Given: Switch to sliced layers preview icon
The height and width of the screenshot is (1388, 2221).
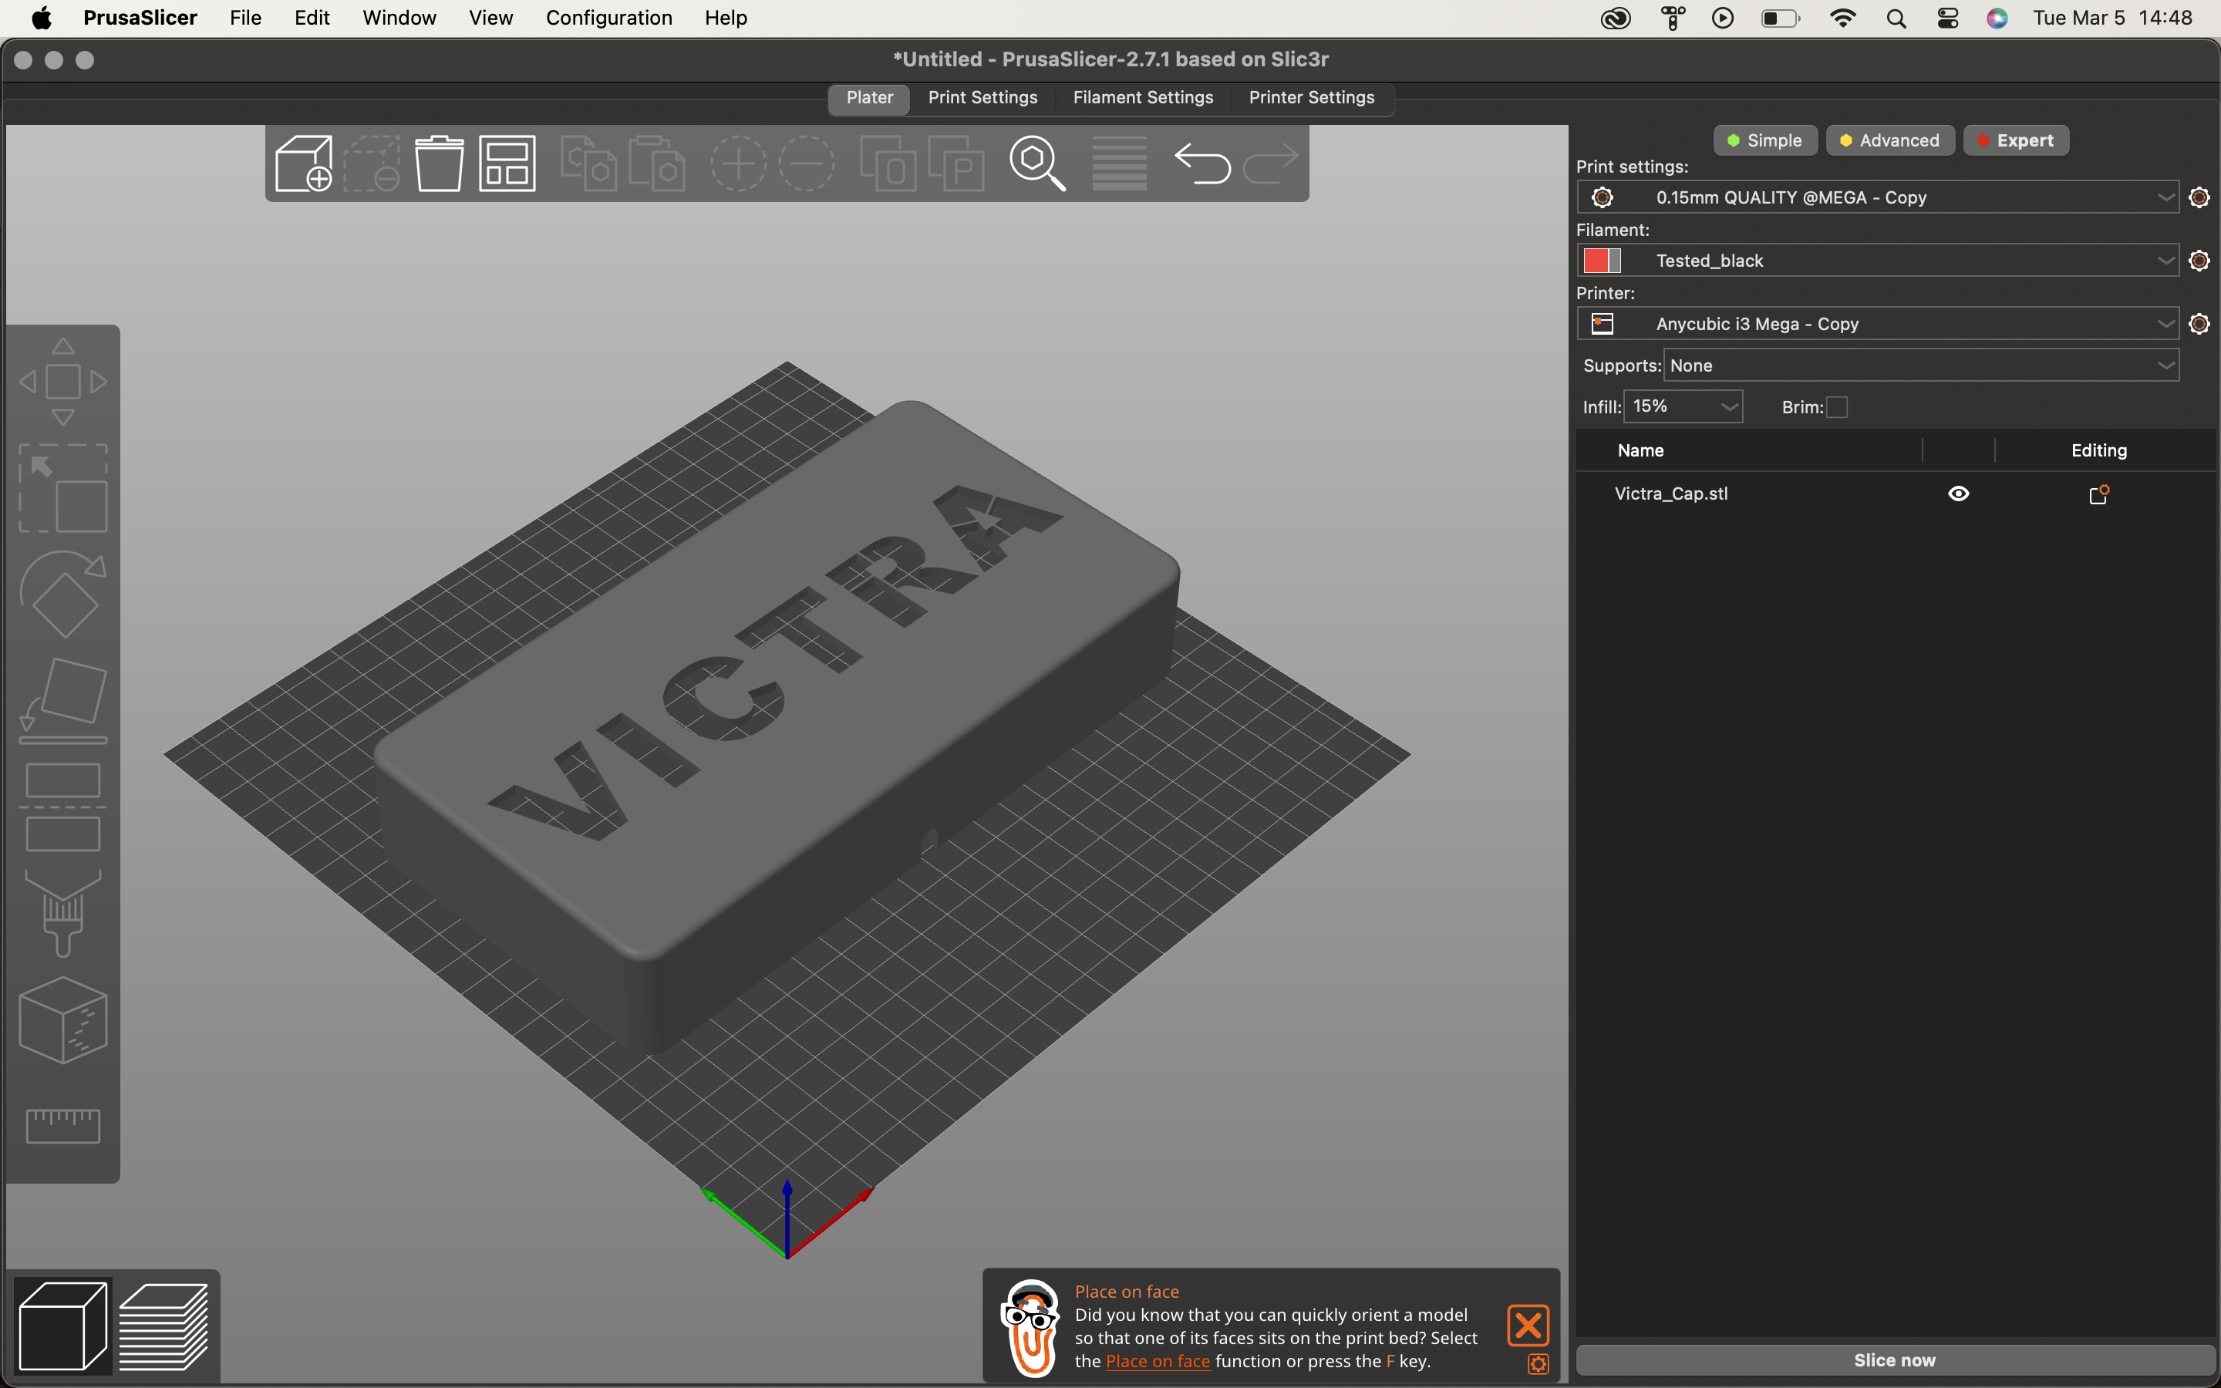Looking at the screenshot, I should [164, 1326].
